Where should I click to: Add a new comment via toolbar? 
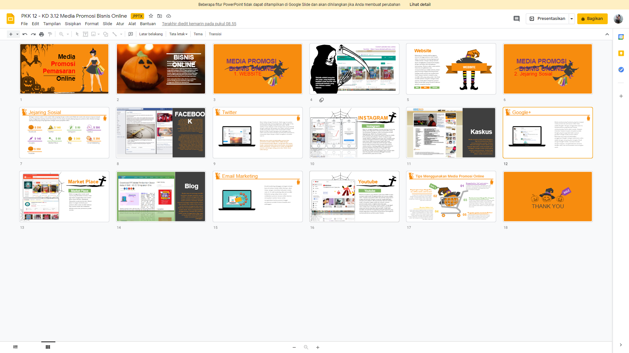131,34
